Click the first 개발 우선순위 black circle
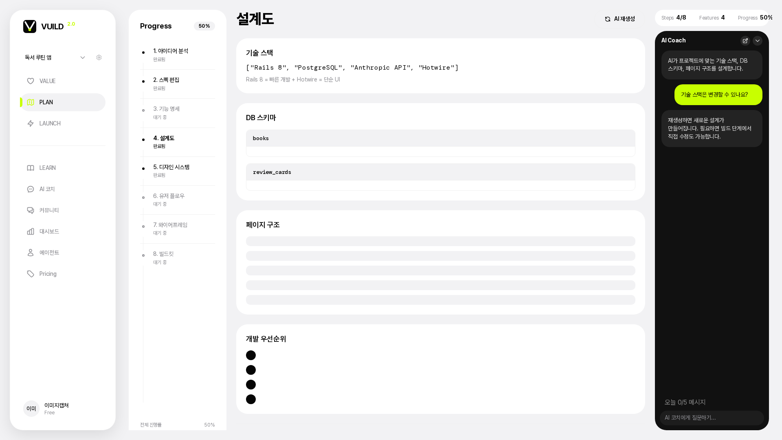The height and width of the screenshot is (440, 782). click(251, 355)
